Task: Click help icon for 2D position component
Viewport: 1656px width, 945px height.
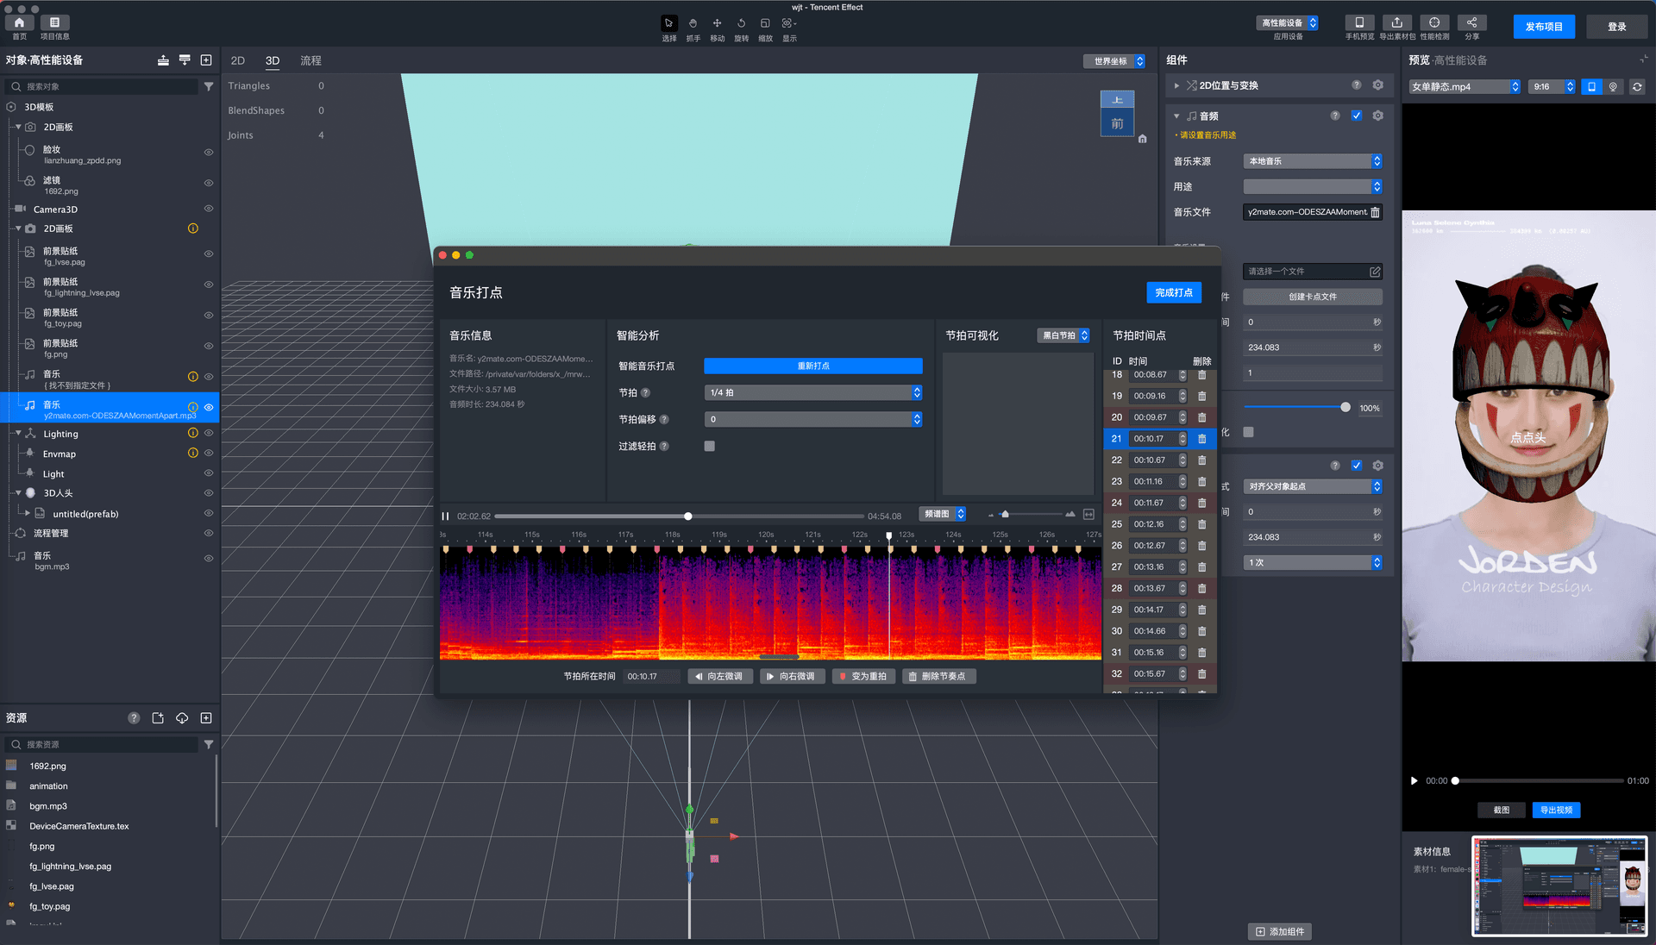Action: point(1356,84)
